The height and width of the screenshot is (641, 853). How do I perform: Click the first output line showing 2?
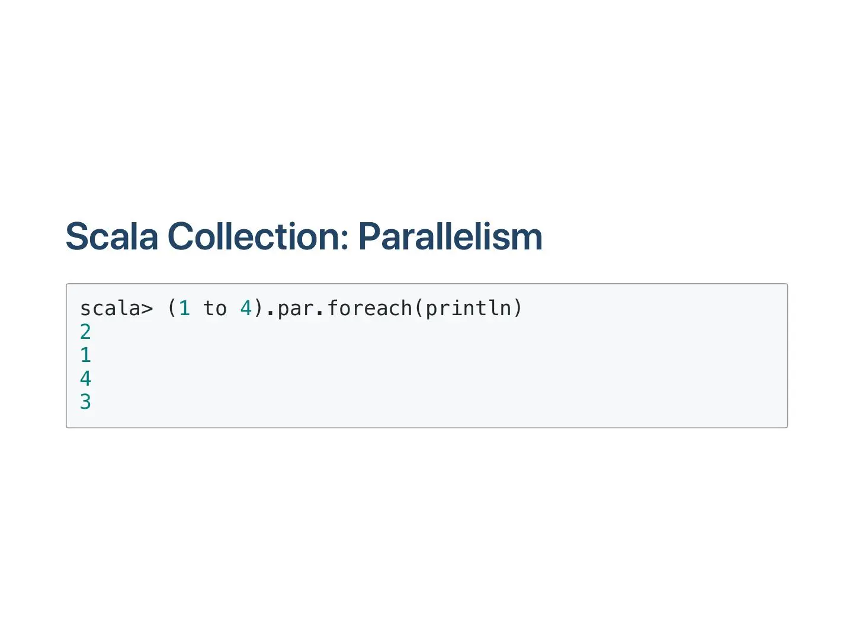point(86,332)
